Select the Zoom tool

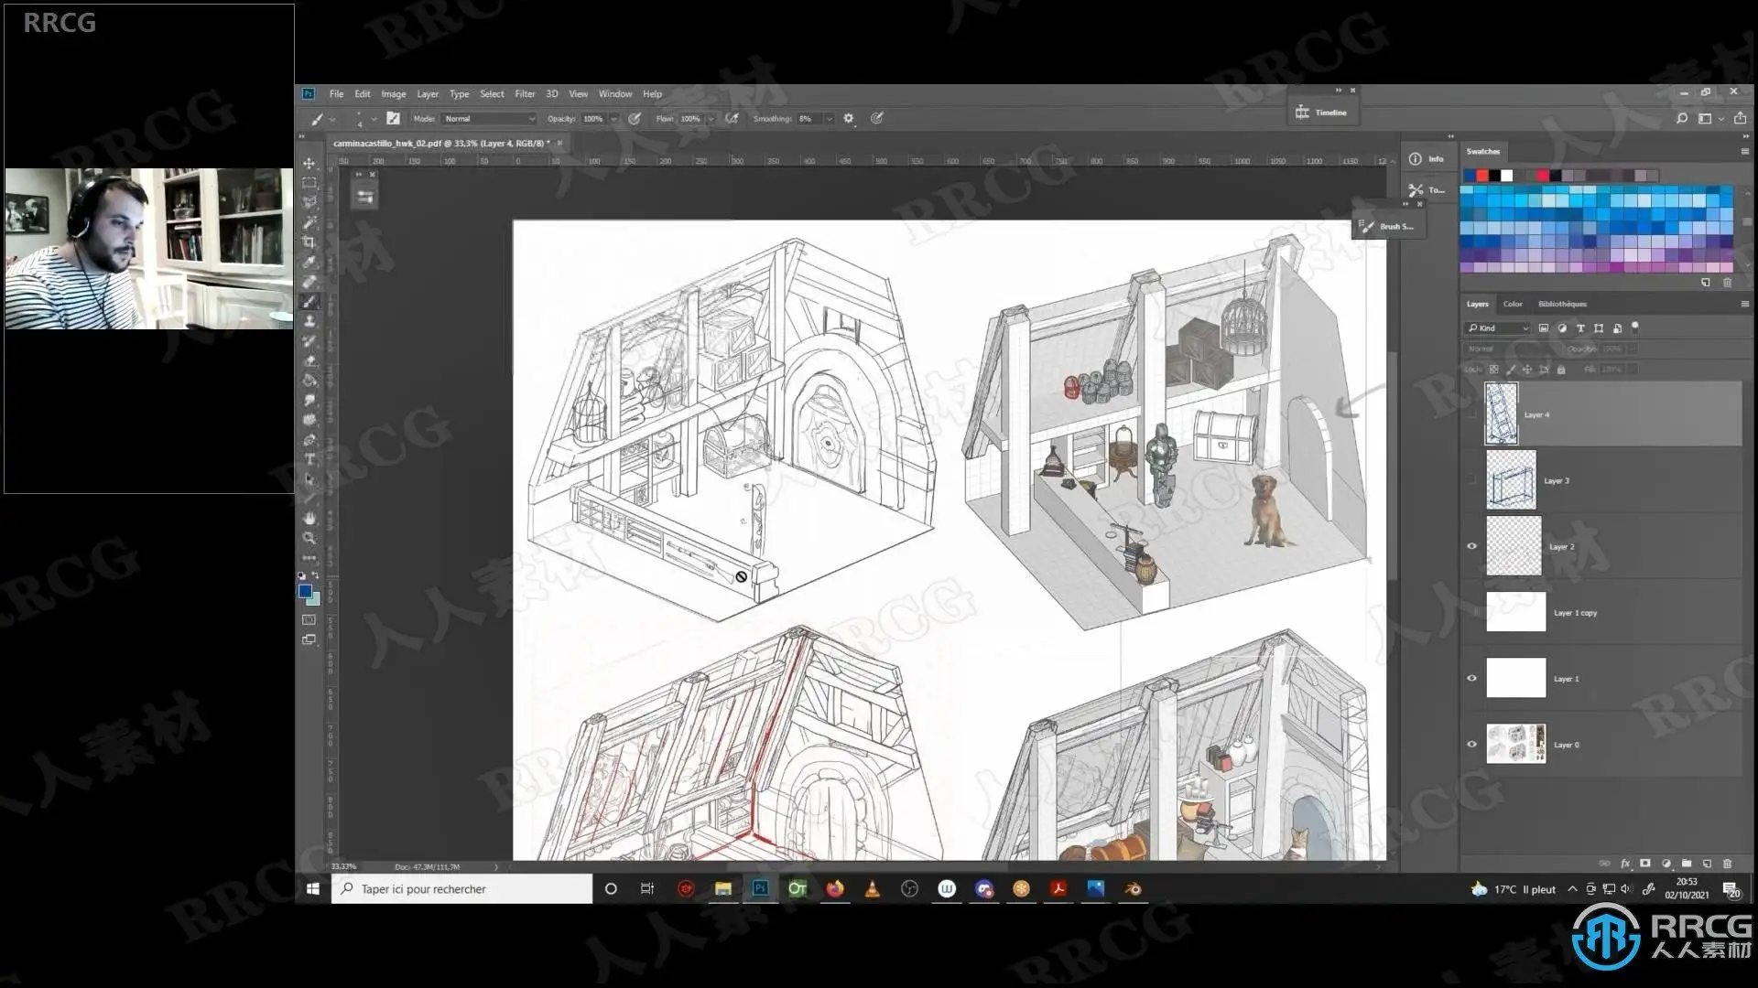[x=309, y=538]
